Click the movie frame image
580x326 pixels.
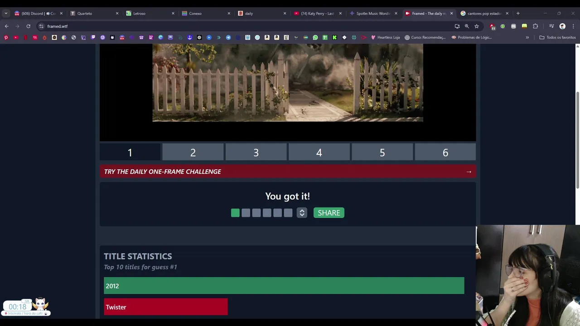(x=288, y=83)
